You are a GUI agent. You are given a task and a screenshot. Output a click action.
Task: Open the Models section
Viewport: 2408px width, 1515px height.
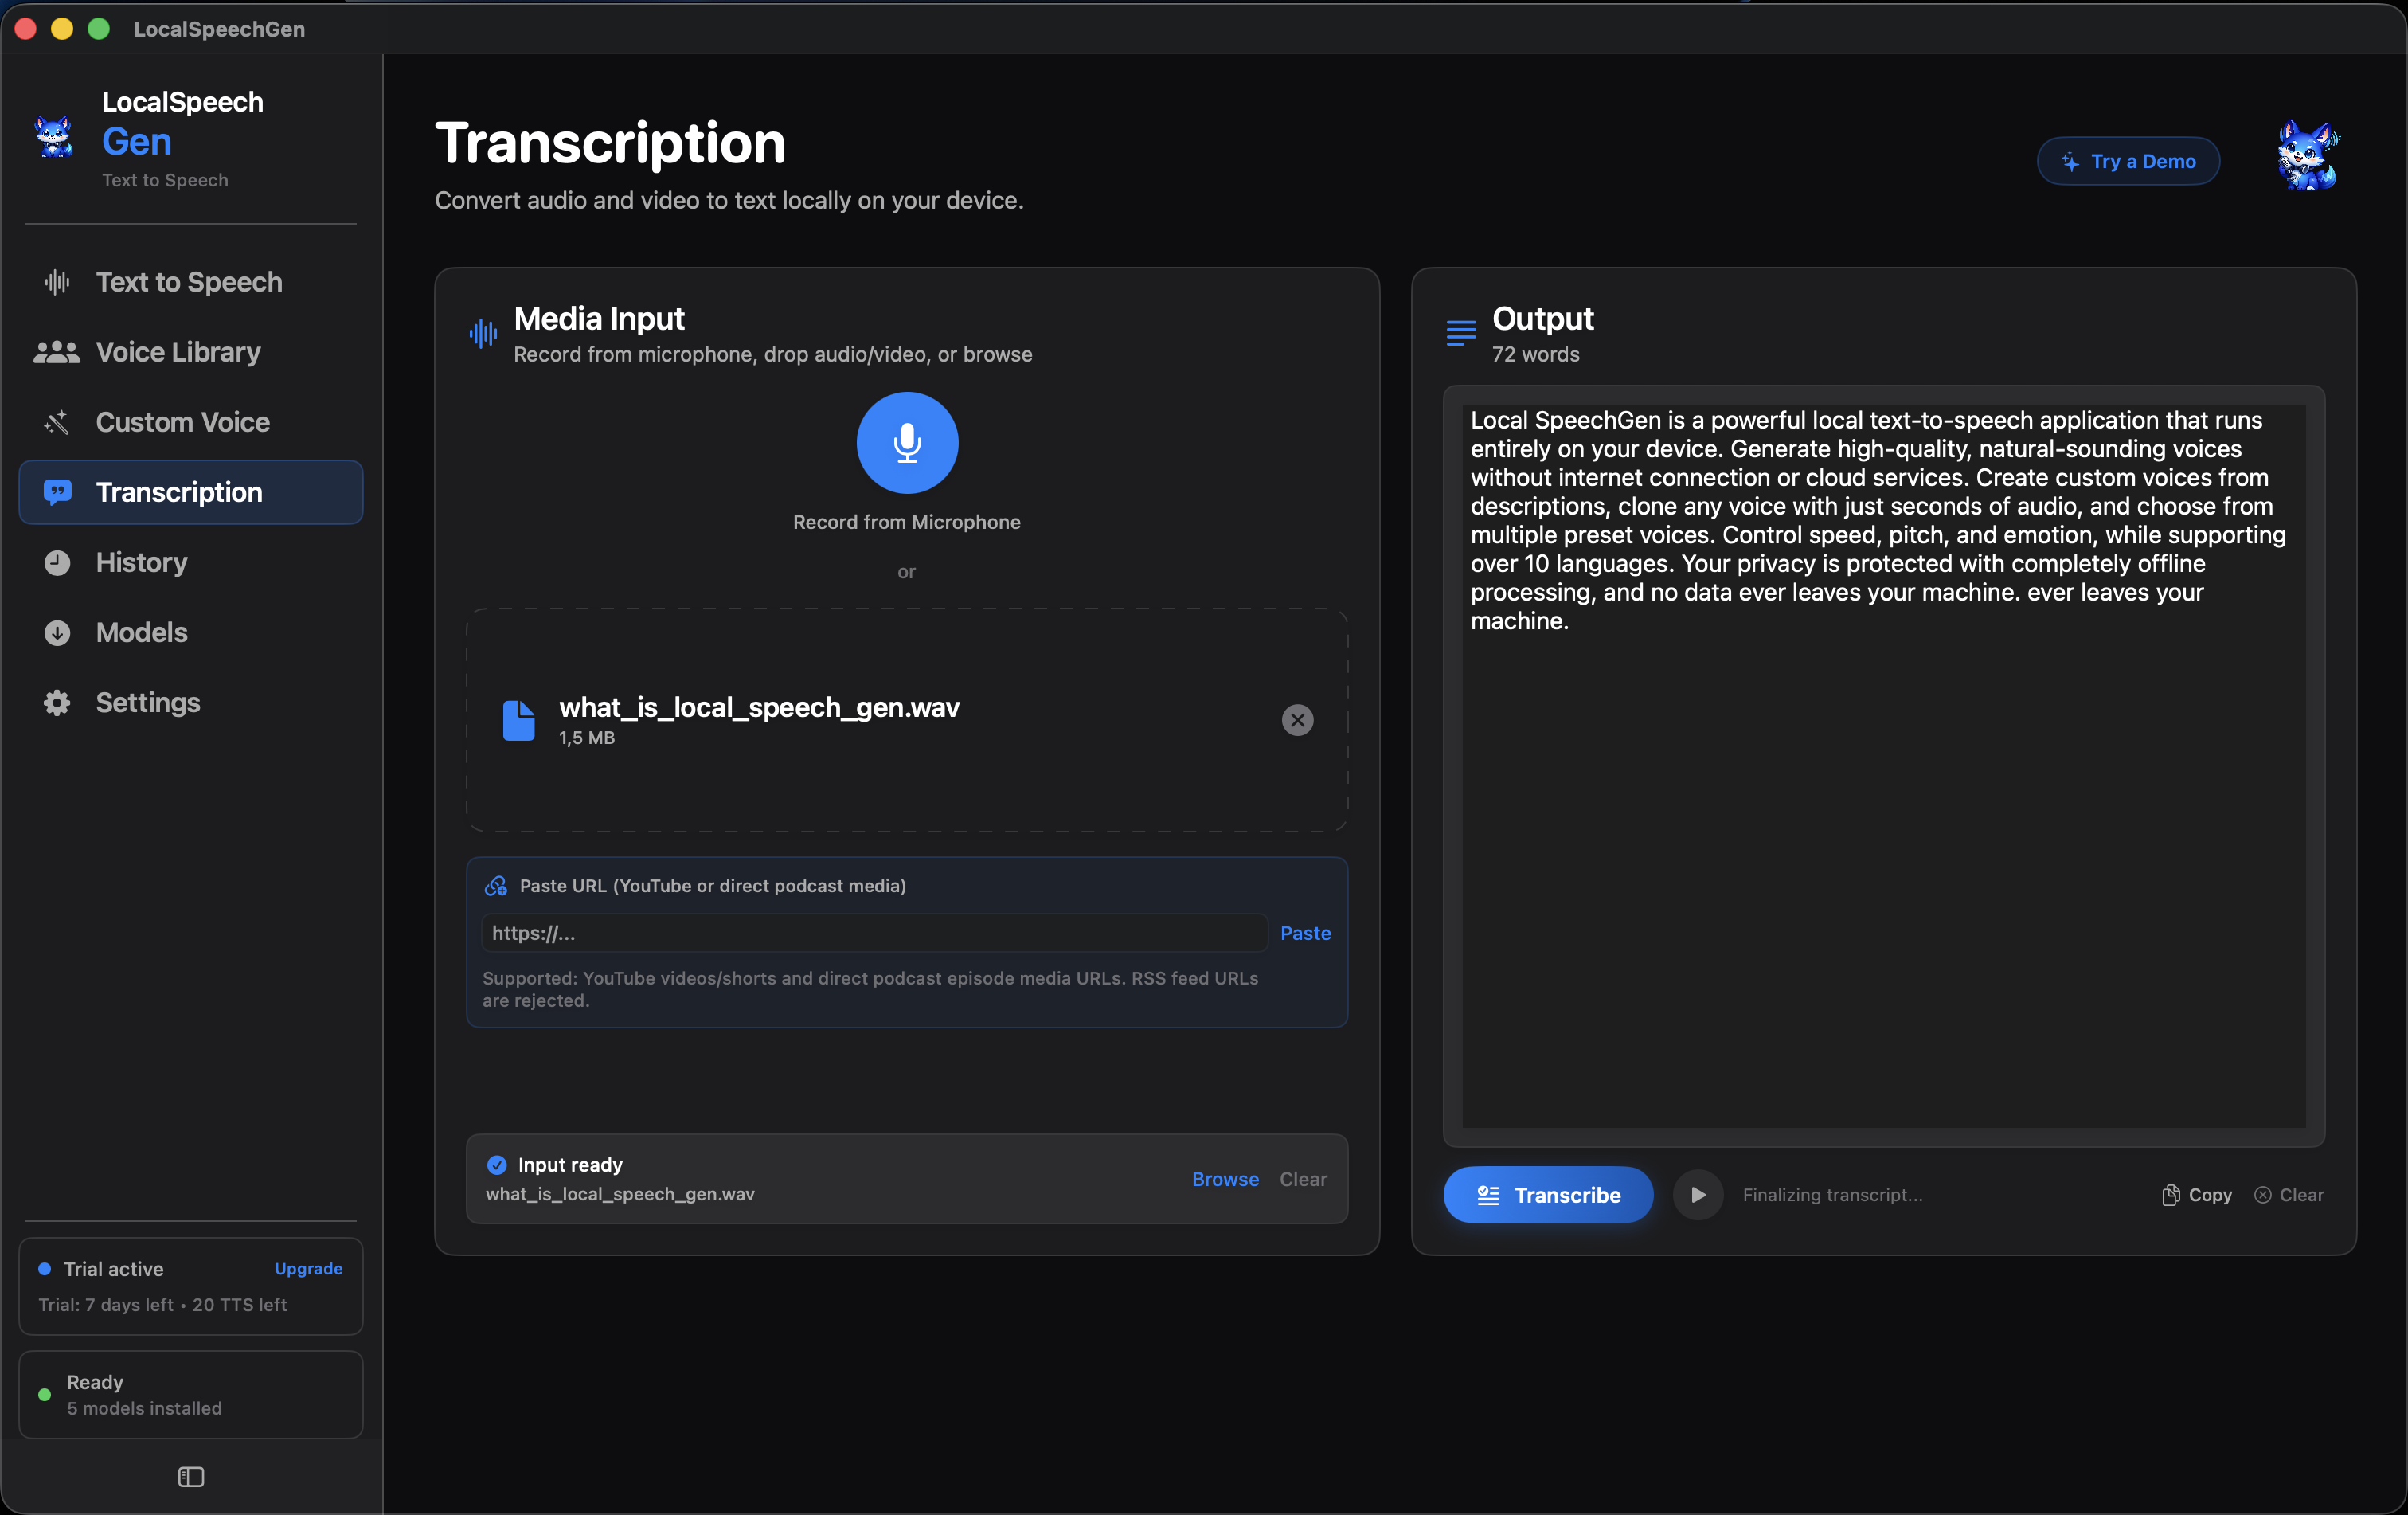coord(141,632)
